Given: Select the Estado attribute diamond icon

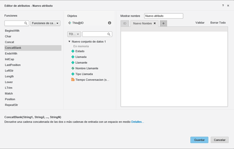Looking at the screenshot, I should click(73, 51).
